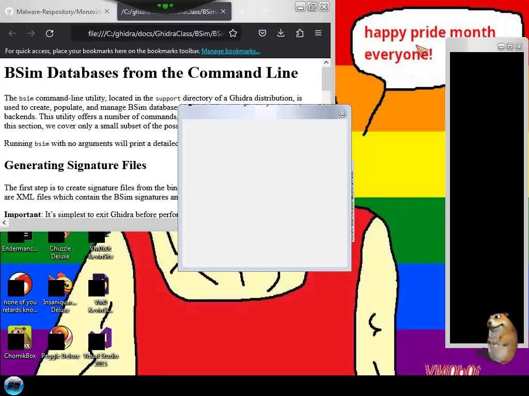The width and height of the screenshot is (529, 396).
Task: Close the Malware-Respository tab
Action: point(107,11)
